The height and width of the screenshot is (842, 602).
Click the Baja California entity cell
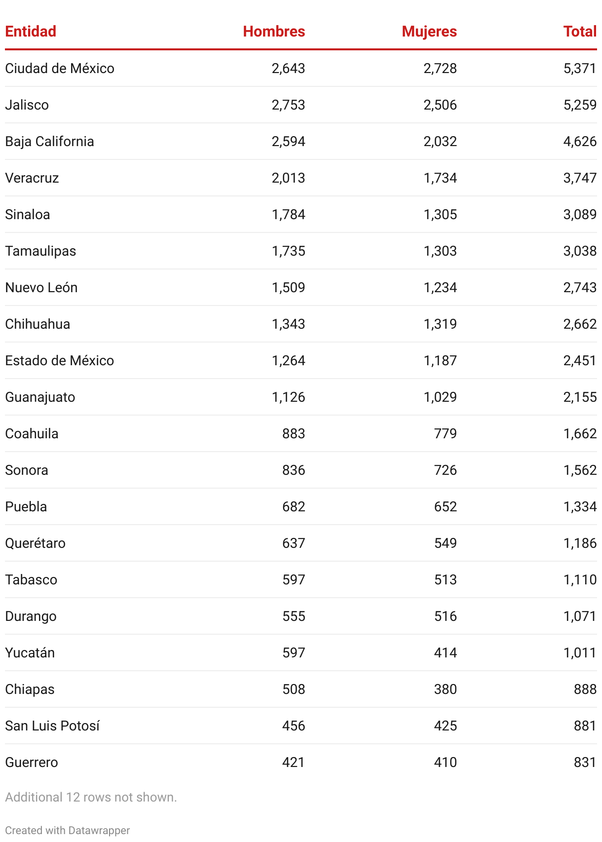pos(49,141)
